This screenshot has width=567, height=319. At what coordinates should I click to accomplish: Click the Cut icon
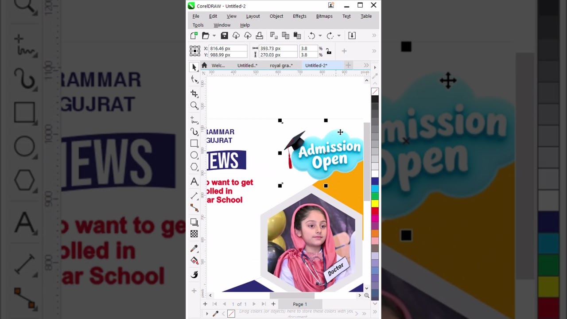coord(274,35)
